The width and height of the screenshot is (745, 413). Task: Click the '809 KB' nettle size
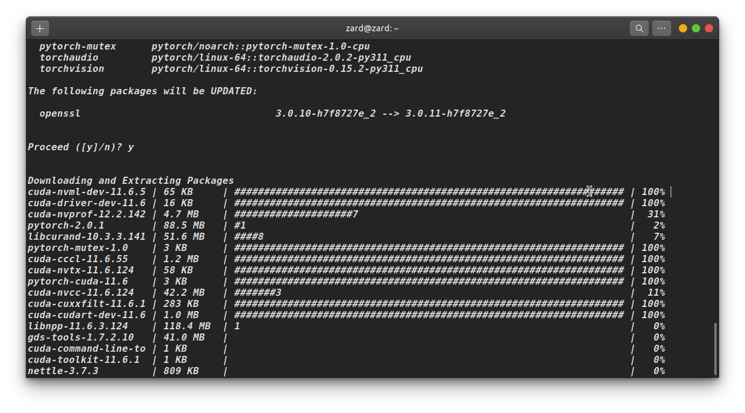[x=181, y=371]
